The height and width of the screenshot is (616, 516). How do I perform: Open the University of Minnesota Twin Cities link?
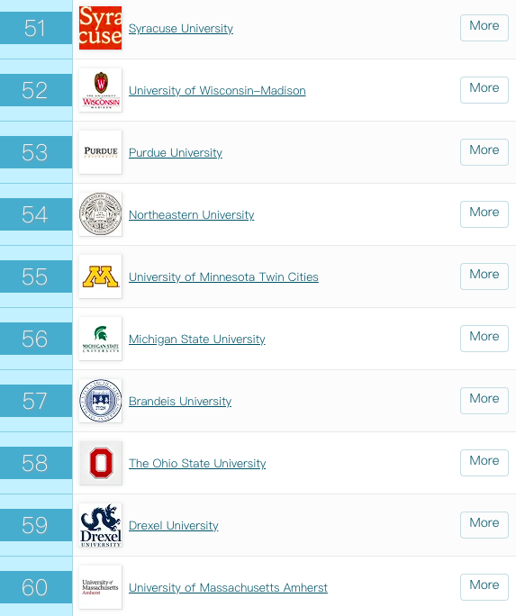(223, 277)
